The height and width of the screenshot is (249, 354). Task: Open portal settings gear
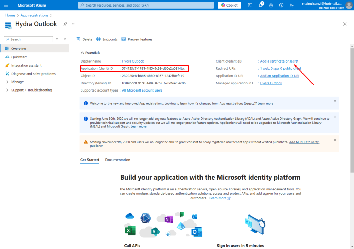[271, 5]
